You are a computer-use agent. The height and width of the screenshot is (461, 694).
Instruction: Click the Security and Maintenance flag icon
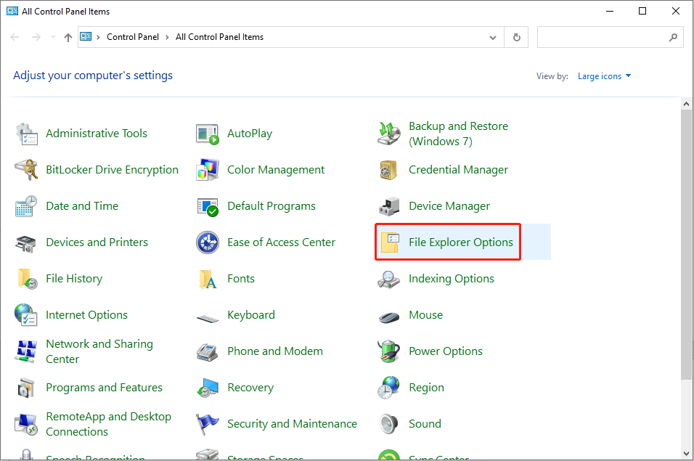(208, 424)
